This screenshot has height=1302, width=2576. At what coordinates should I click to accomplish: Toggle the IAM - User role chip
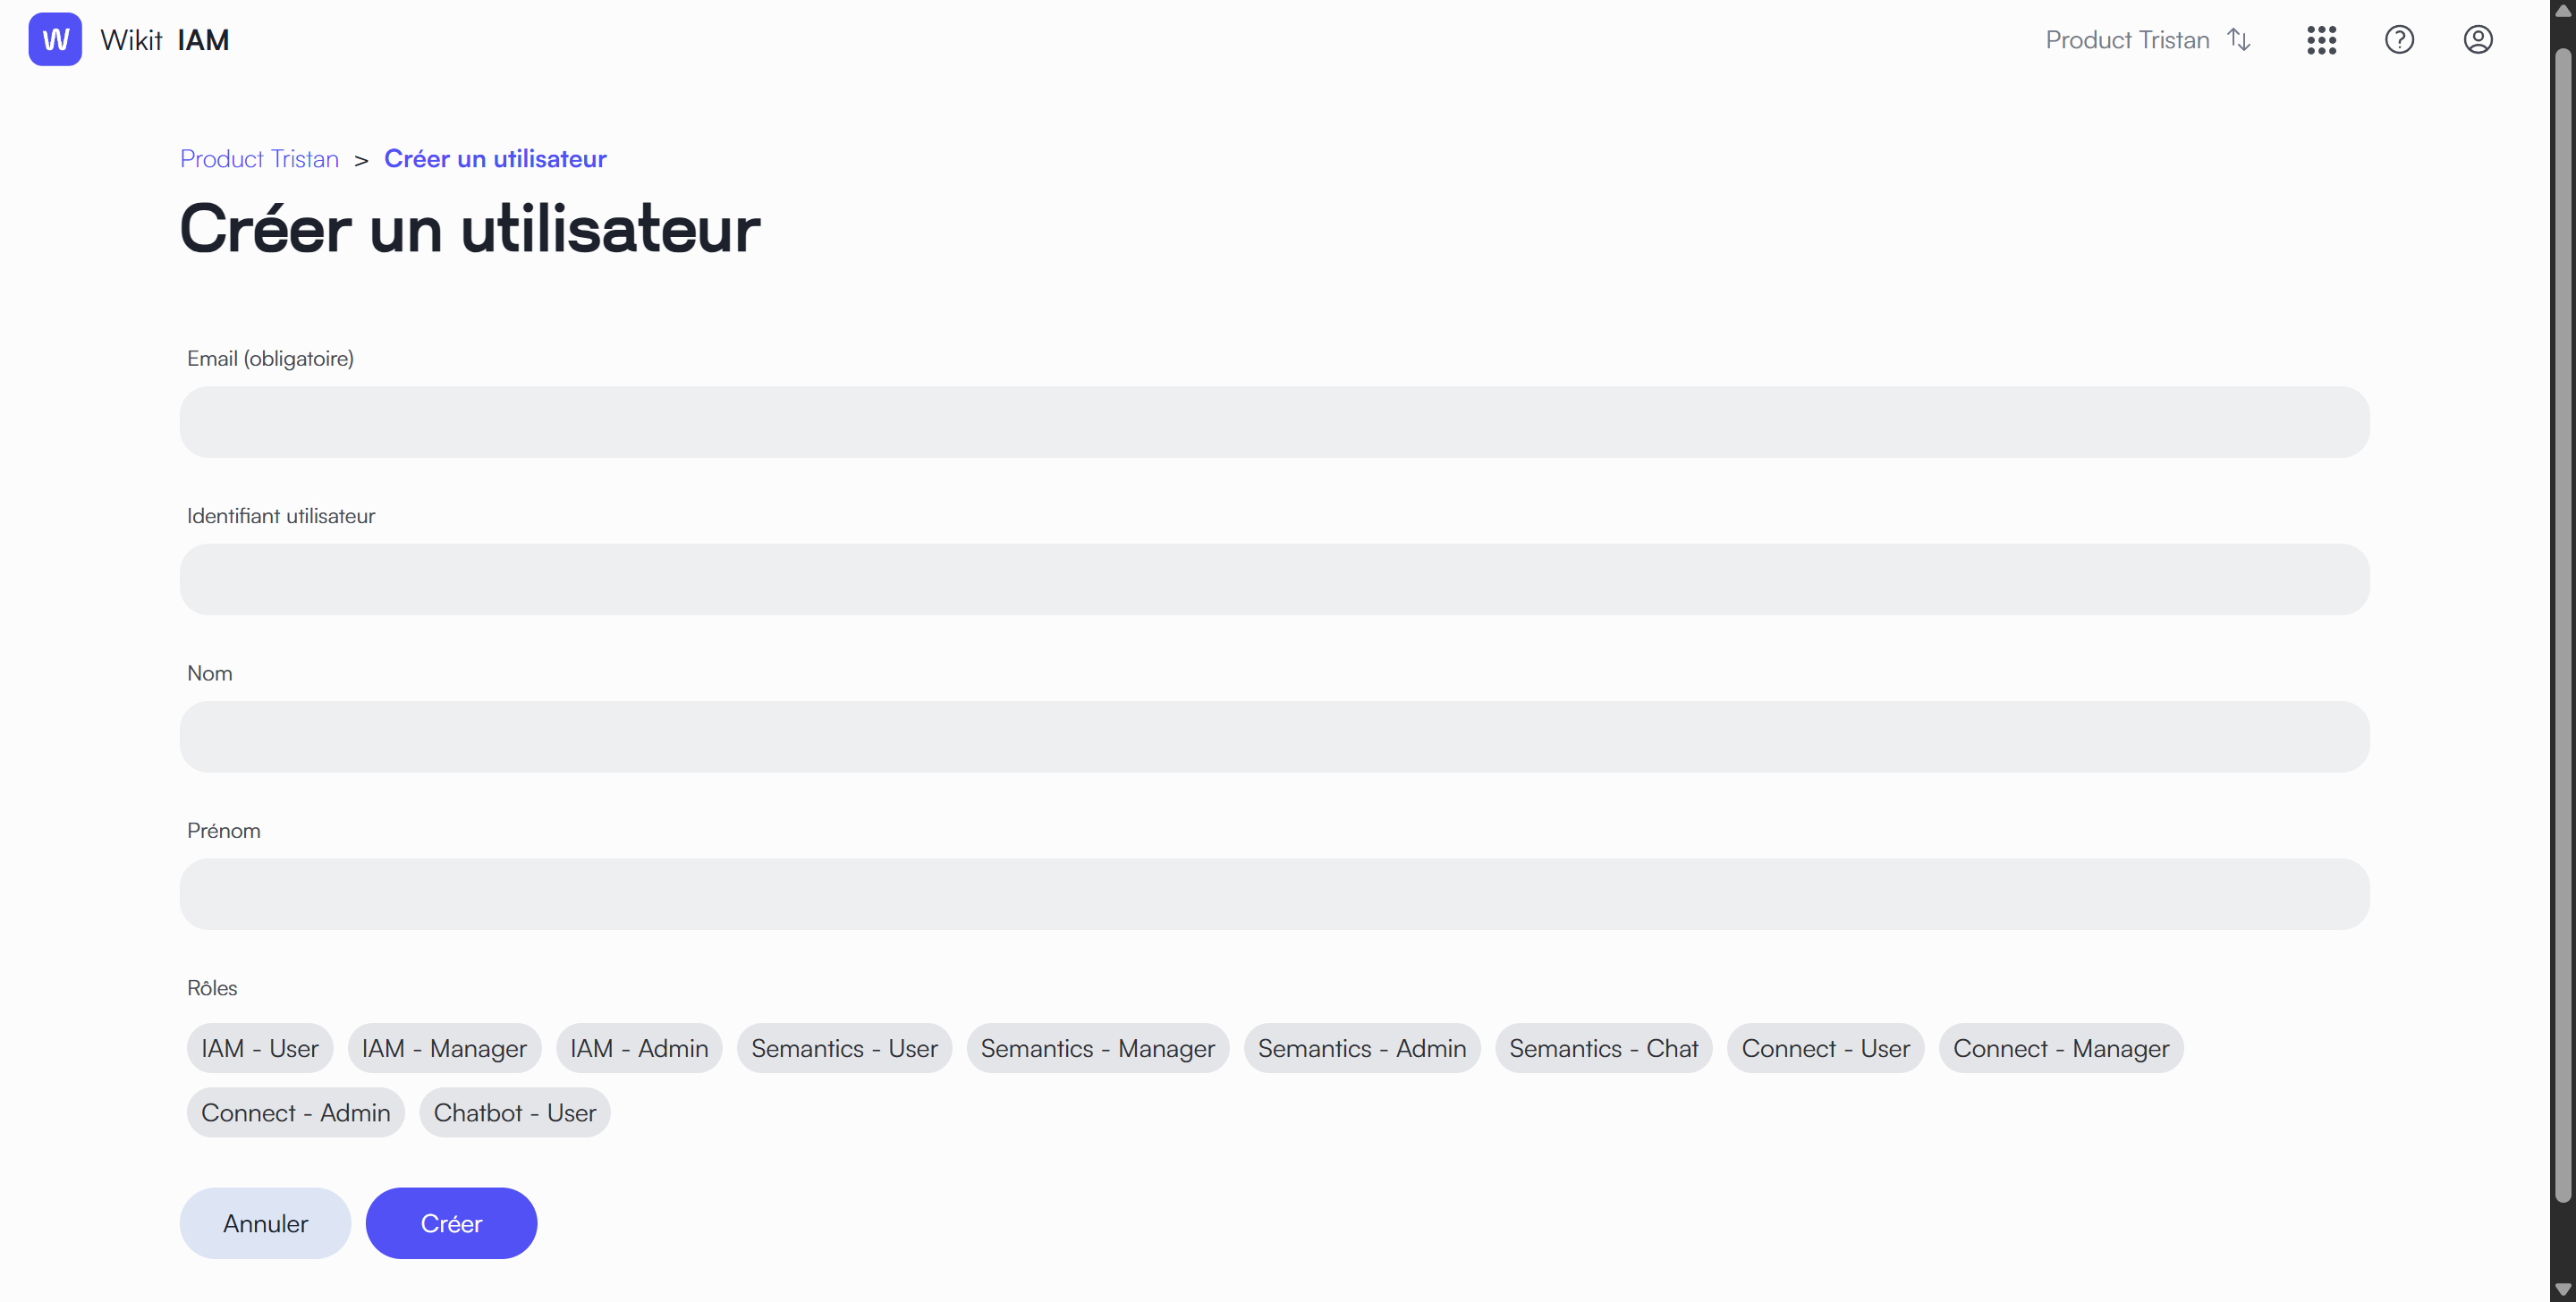(x=260, y=1048)
